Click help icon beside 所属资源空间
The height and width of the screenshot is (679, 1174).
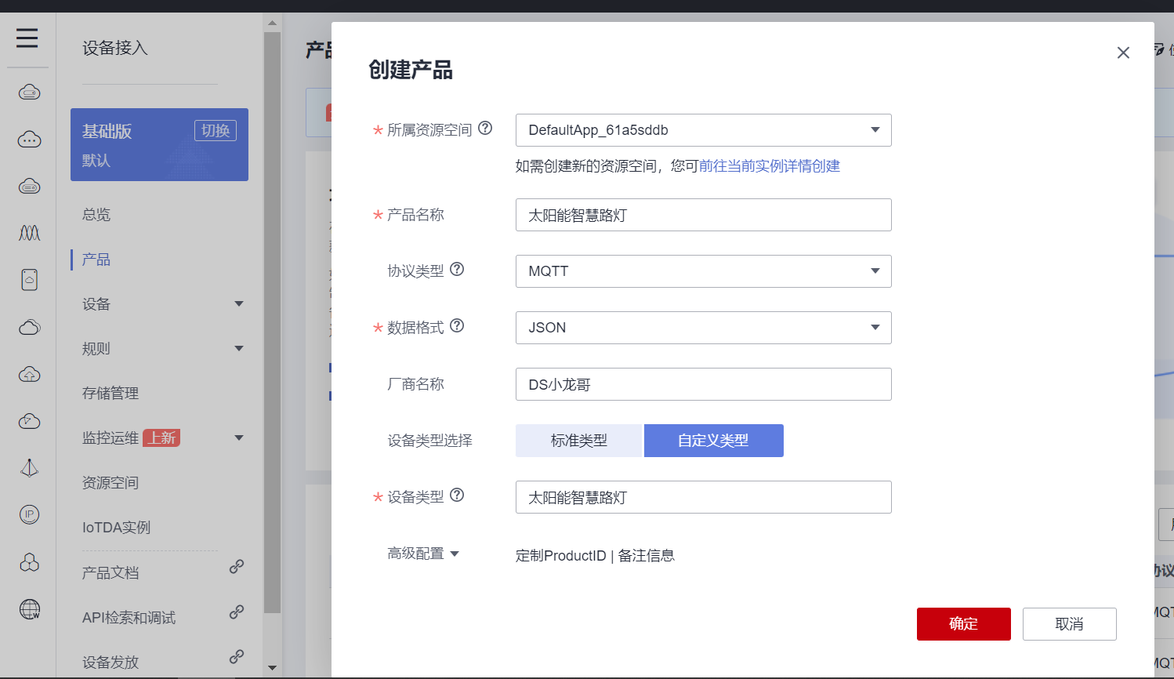(485, 129)
